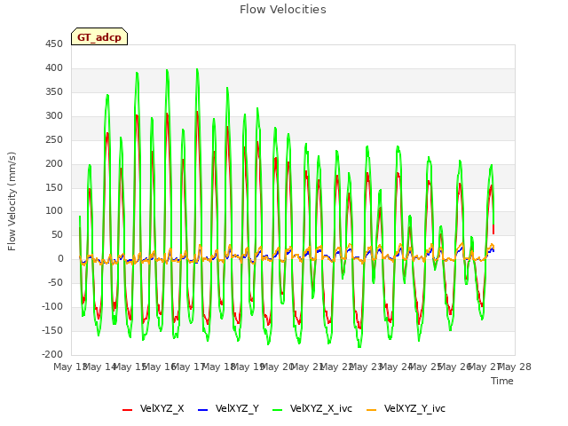Click the orange VelXYZ_Y_ivc legend swatch
The image size is (568, 426).
pos(371,410)
